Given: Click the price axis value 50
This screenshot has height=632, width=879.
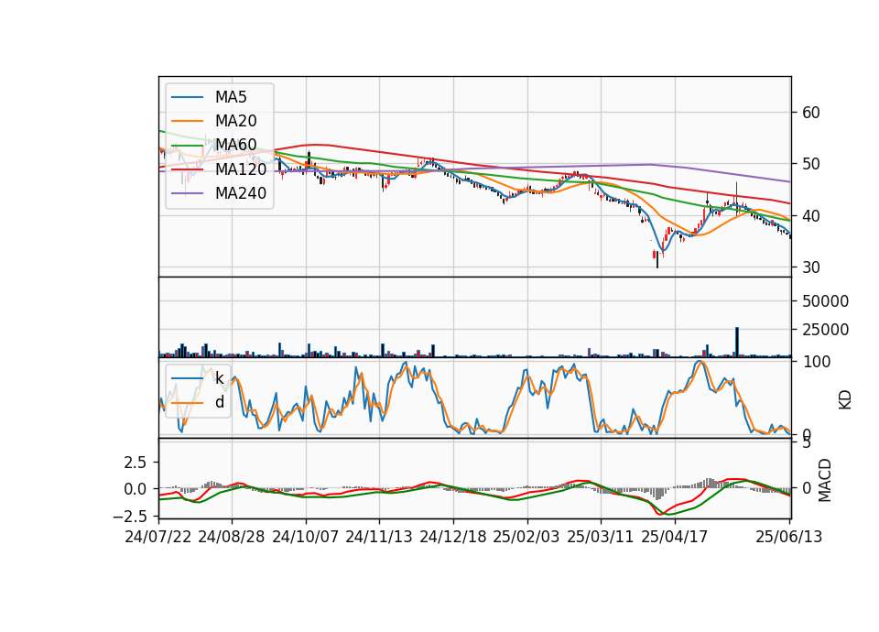Looking at the screenshot, I should pyautogui.click(x=810, y=164).
